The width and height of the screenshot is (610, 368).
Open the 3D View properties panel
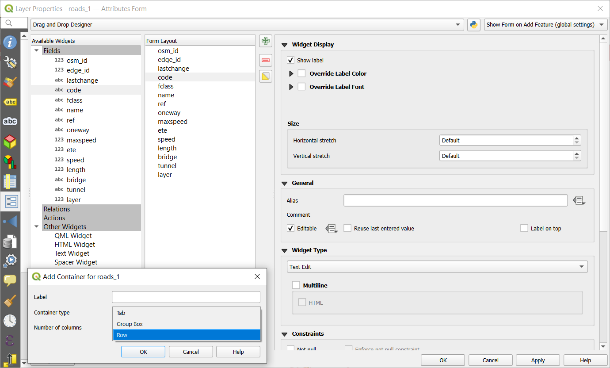coord(10,142)
